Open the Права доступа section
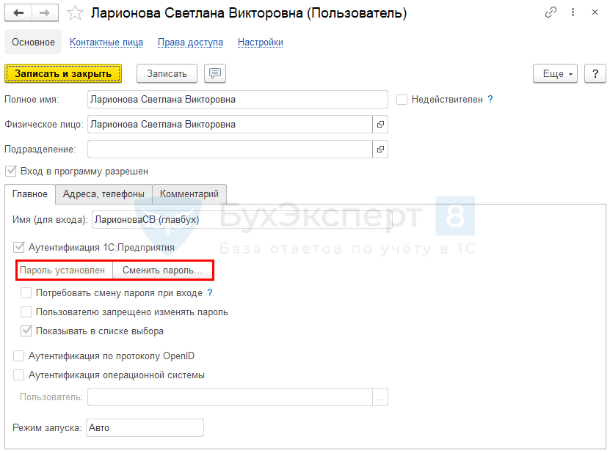The width and height of the screenshot is (610, 453). [x=190, y=43]
